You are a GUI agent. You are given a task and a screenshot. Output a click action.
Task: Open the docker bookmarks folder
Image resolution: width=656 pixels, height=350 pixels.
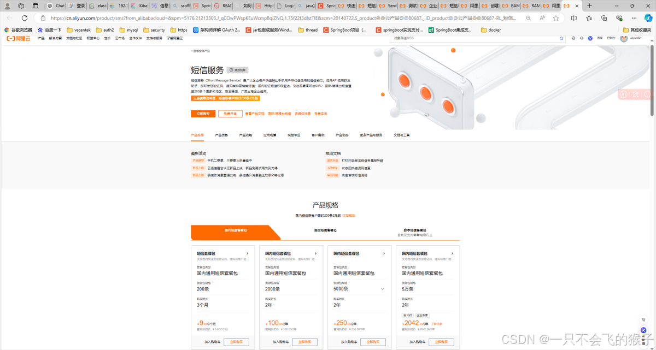tap(491, 30)
